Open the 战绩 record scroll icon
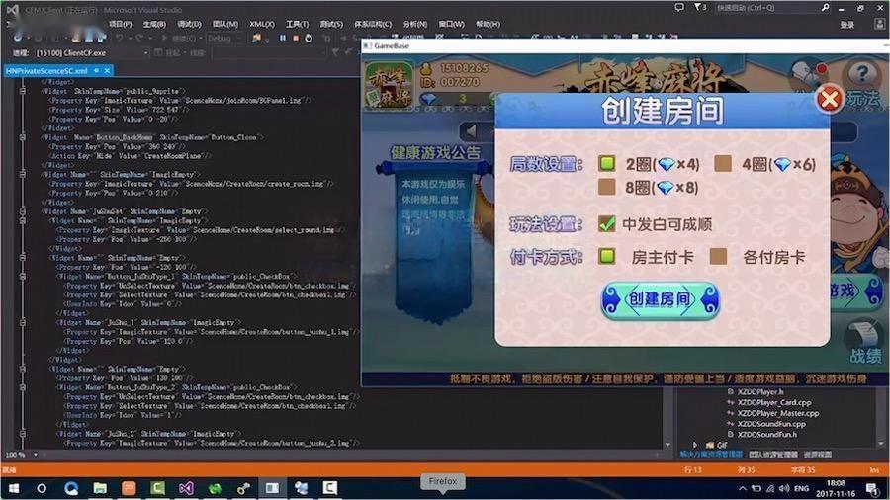The height and width of the screenshot is (500, 890). 864,334
